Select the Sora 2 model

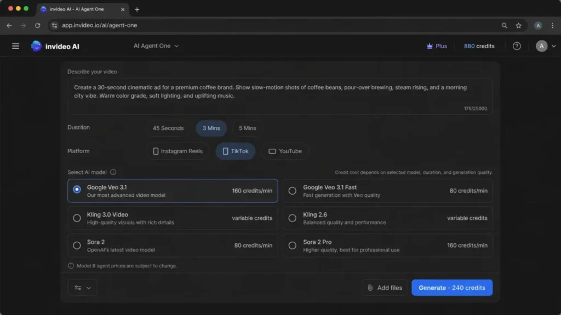pyautogui.click(x=173, y=246)
